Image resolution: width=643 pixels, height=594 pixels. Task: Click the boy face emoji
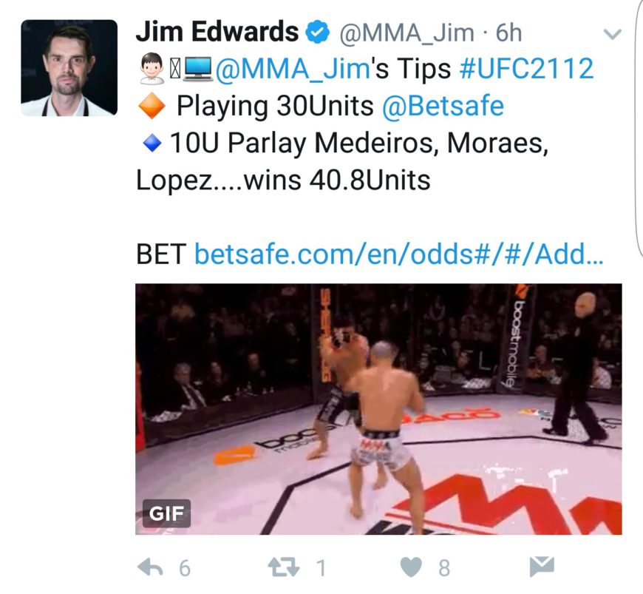click(x=152, y=69)
